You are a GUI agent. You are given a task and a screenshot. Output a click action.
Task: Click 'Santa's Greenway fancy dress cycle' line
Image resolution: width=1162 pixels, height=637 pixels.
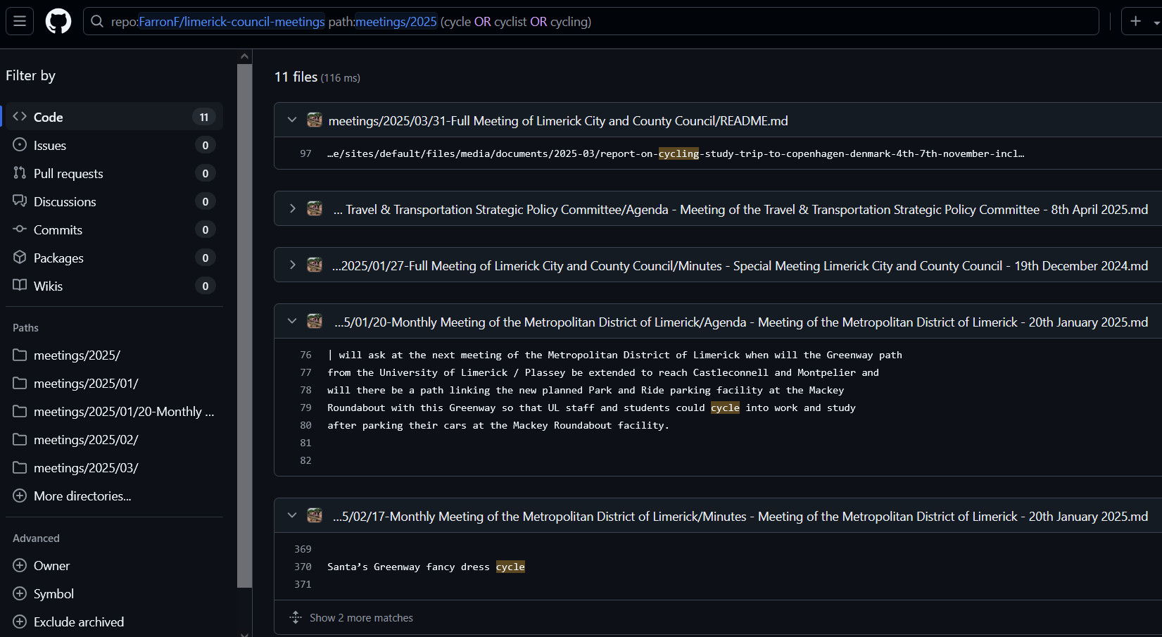pos(426,567)
